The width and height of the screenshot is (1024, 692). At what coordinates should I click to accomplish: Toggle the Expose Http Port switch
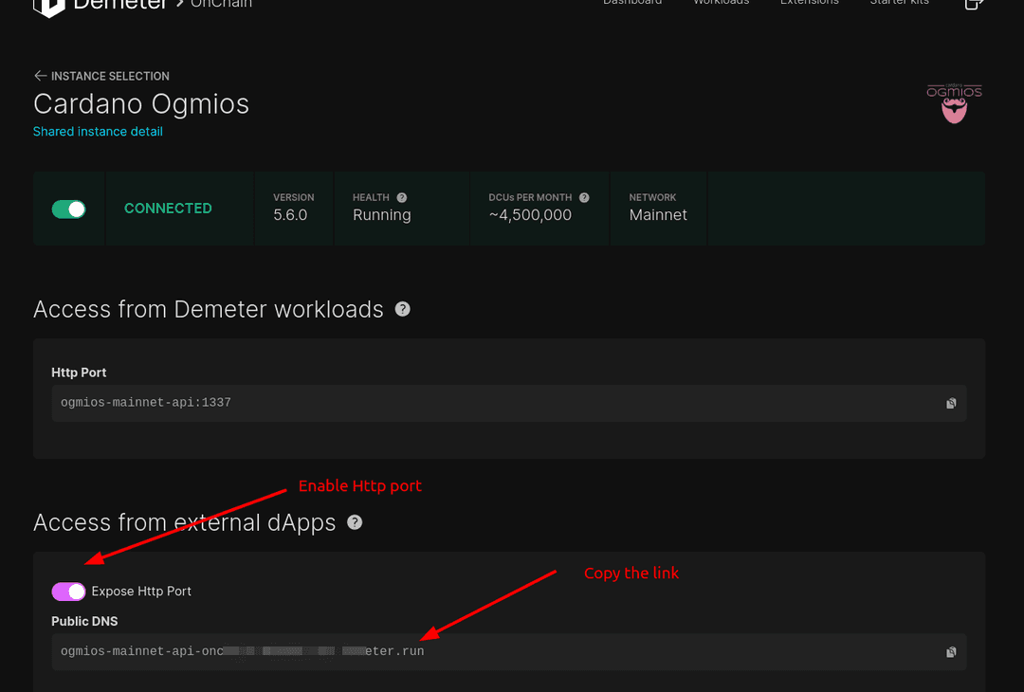pyautogui.click(x=68, y=592)
